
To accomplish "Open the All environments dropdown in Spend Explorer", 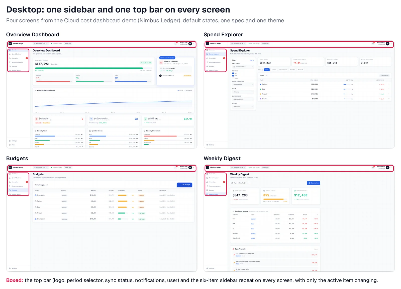I will 243,99.
